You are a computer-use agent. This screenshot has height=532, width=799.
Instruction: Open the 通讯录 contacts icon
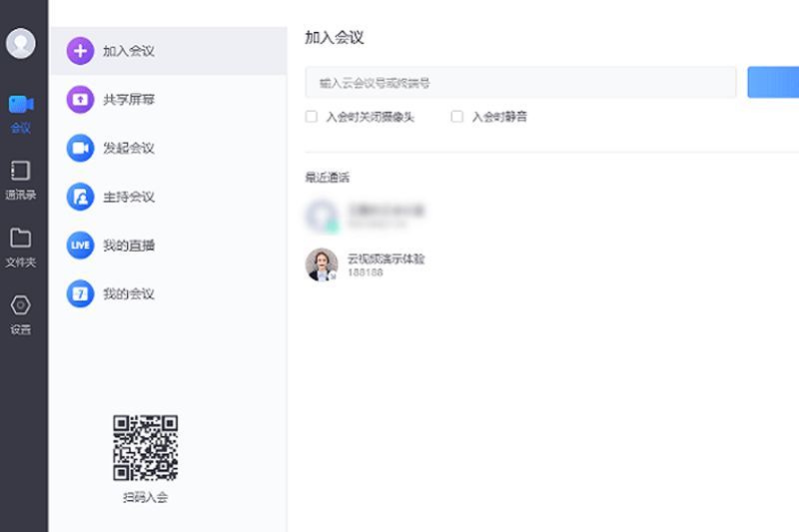tap(21, 171)
